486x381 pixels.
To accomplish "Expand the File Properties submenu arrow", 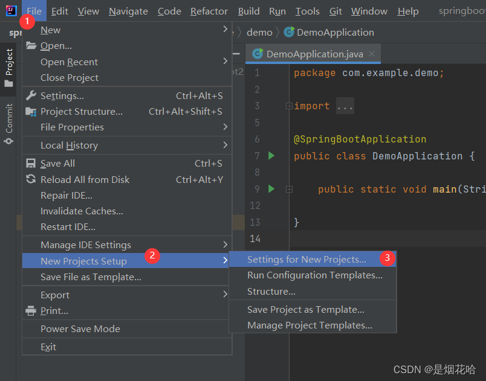I will tap(225, 127).
